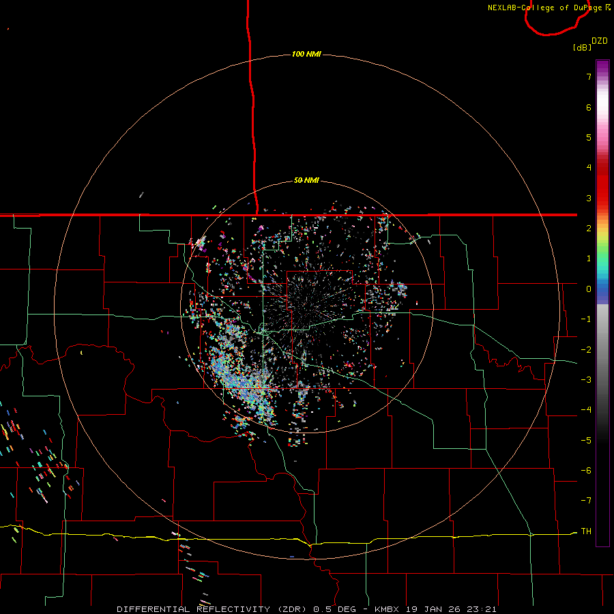This screenshot has height=614, width=614.
Task: Click the 0.5 DEG elevation text
Action: [x=334, y=609]
